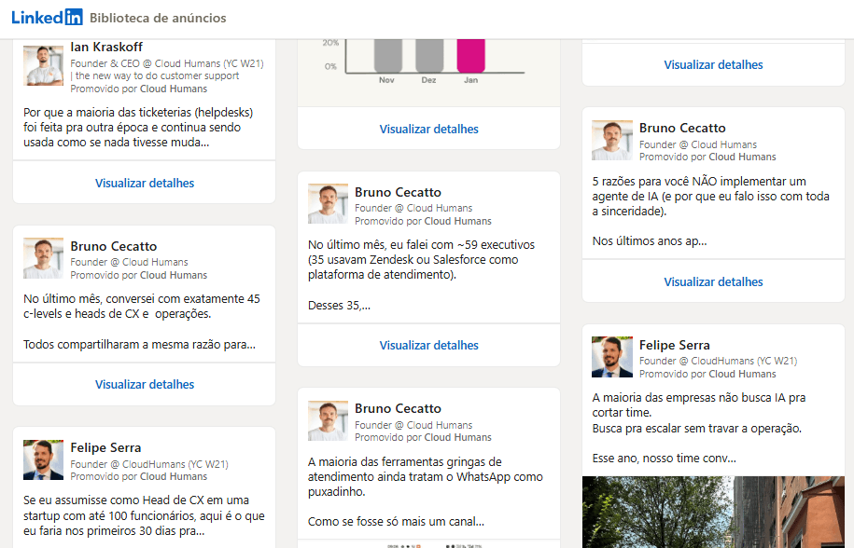Open Bruno Cecatto avatar on ~59 executivos ad

pyautogui.click(x=328, y=204)
